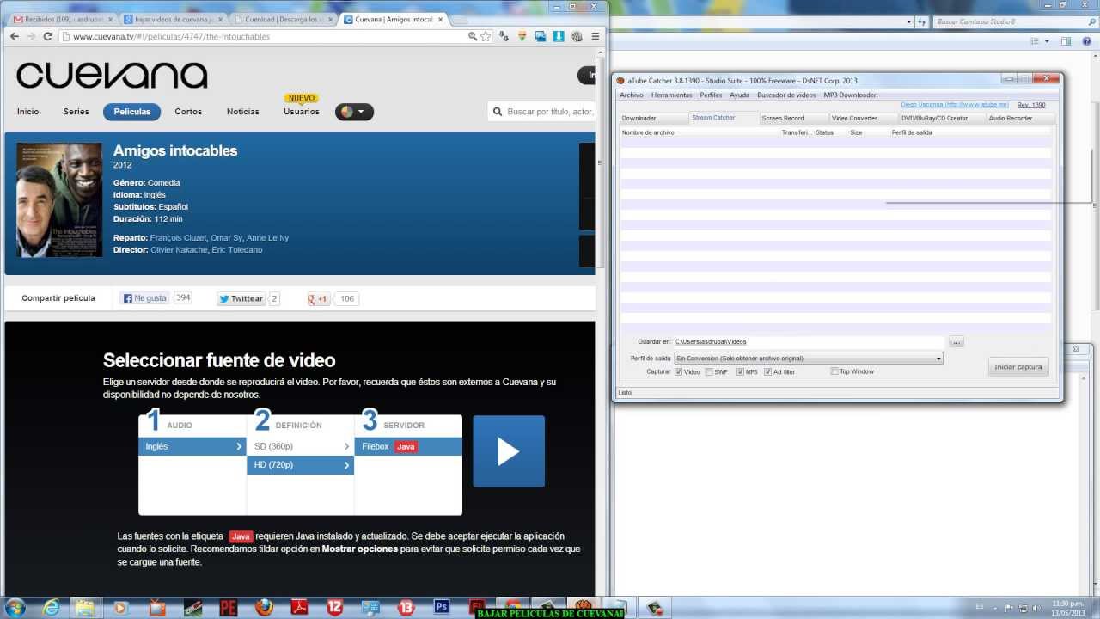This screenshot has height=619, width=1100.
Task: Click the orange shield extension icon
Action: point(522,36)
